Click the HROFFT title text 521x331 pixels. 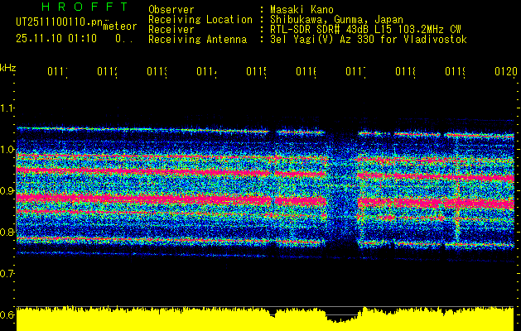coord(85,7)
